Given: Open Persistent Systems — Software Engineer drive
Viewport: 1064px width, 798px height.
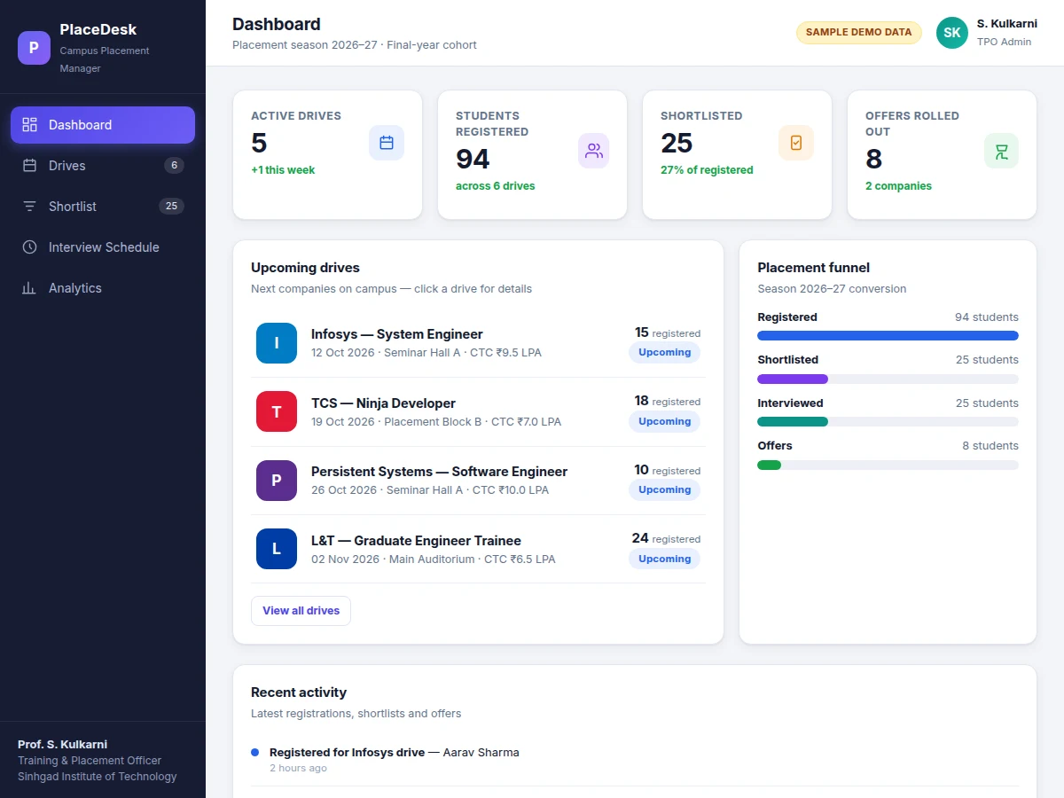Looking at the screenshot, I should 478,481.
